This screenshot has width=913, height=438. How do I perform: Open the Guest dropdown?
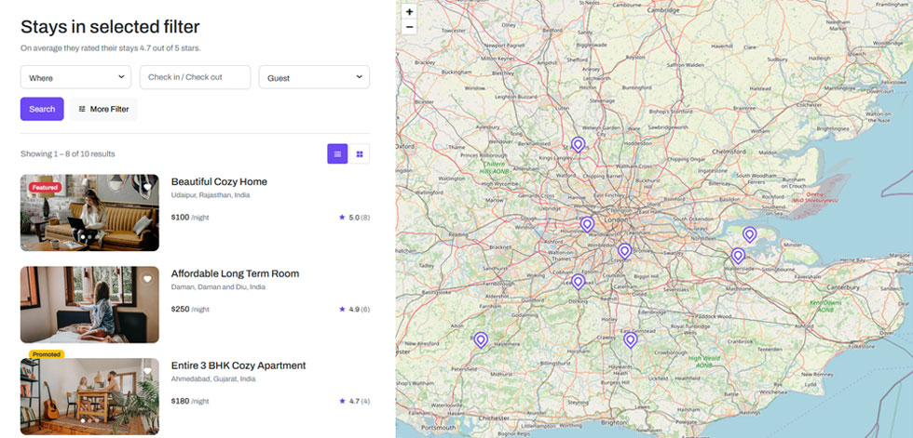tap(314, 77)
